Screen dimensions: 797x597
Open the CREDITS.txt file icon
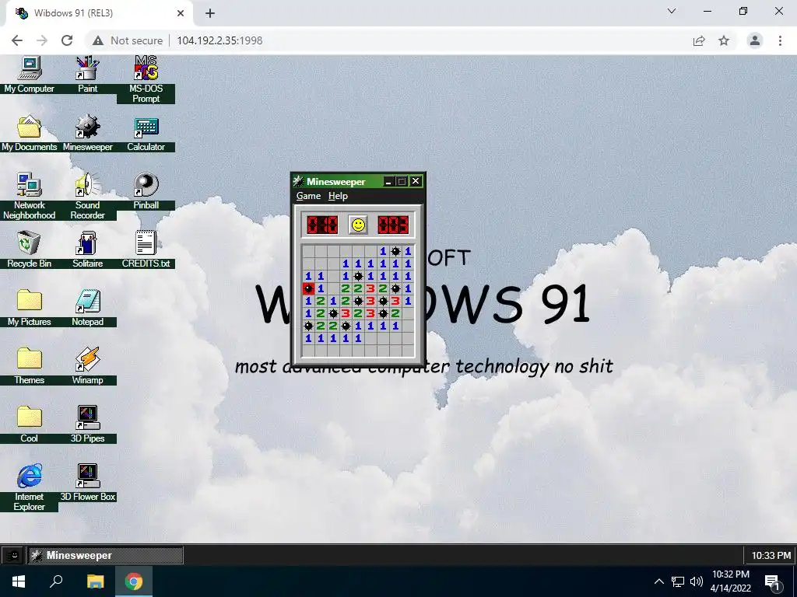pyautogui.click(x=146, y=250)
